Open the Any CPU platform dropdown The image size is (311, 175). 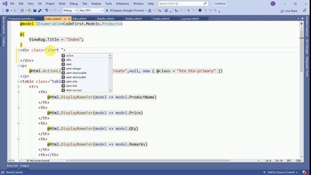tap(91, 11)
